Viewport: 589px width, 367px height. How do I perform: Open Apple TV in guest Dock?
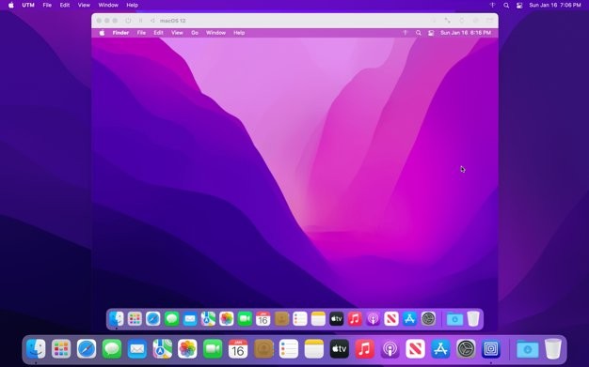(x=336, y=319)
